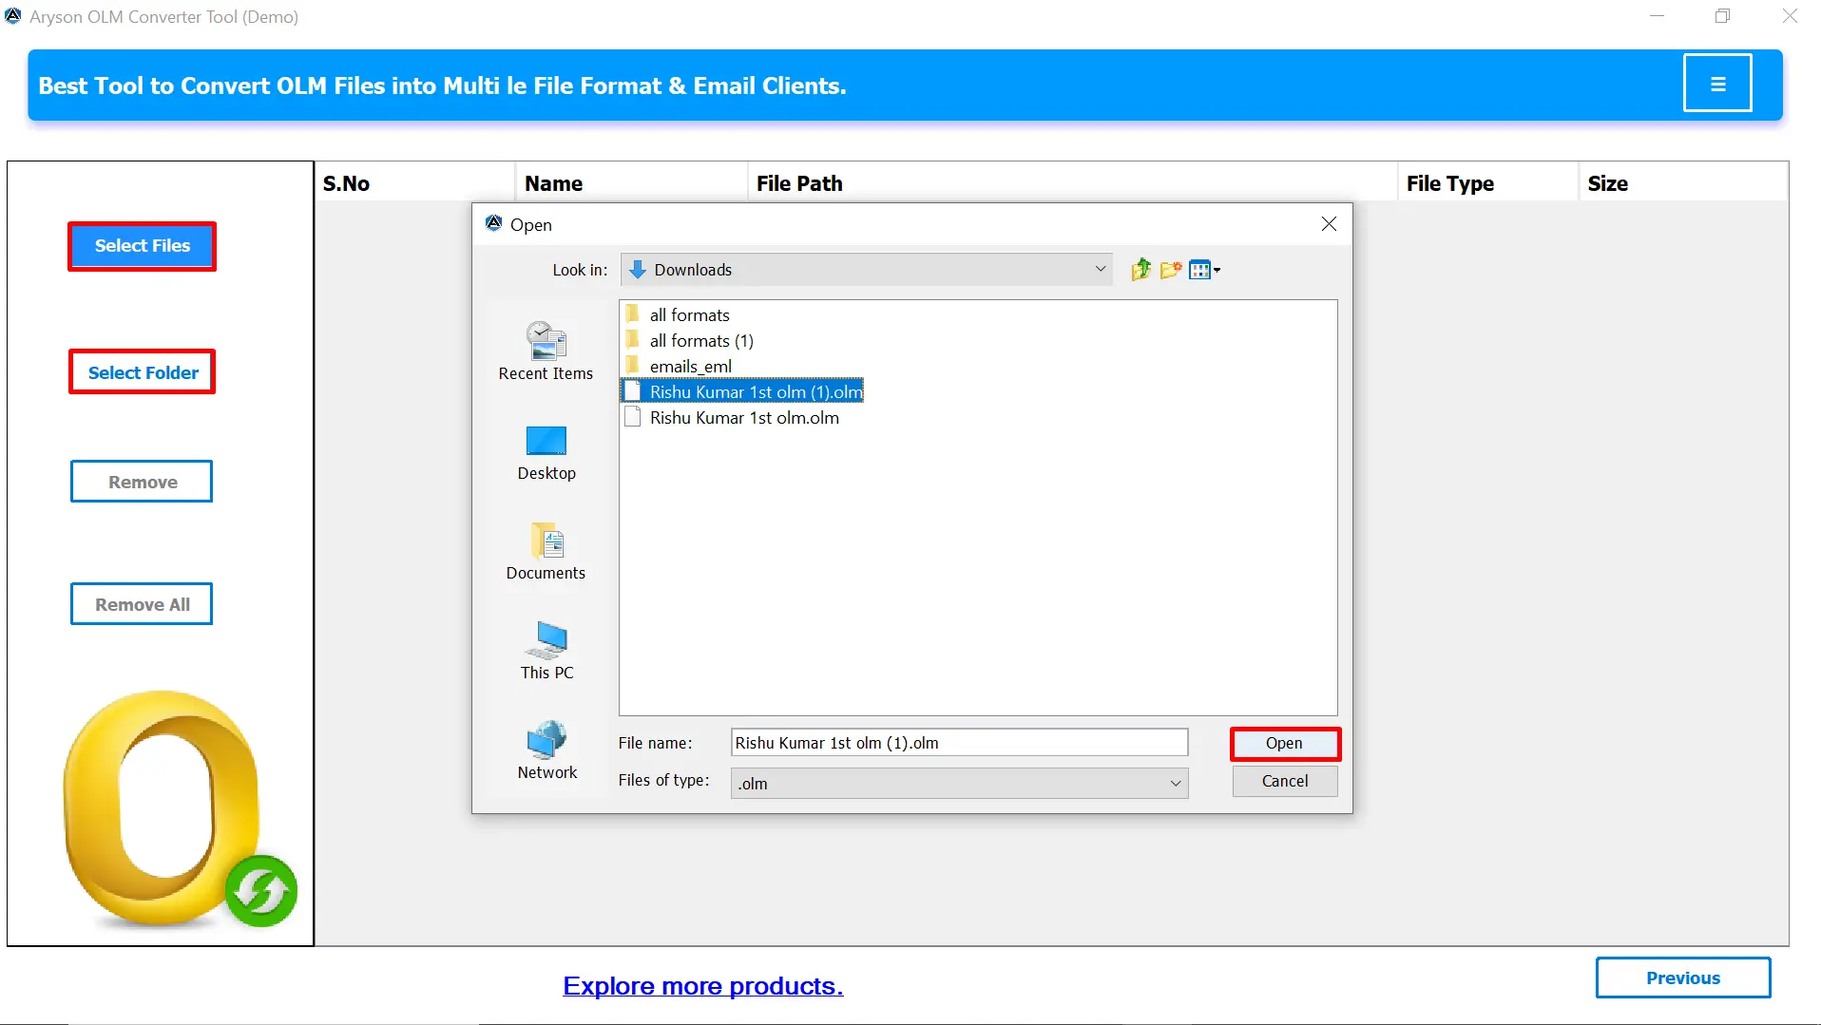Click the Remove button

(142, 482)
